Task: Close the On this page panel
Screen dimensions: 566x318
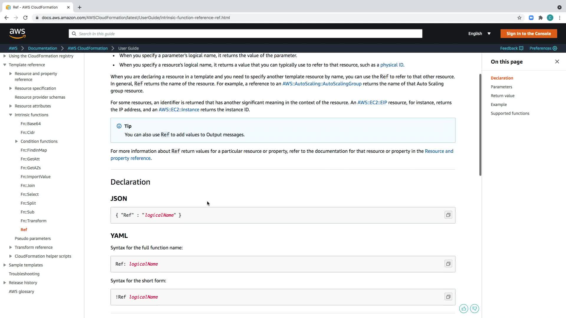Action: 557,62
